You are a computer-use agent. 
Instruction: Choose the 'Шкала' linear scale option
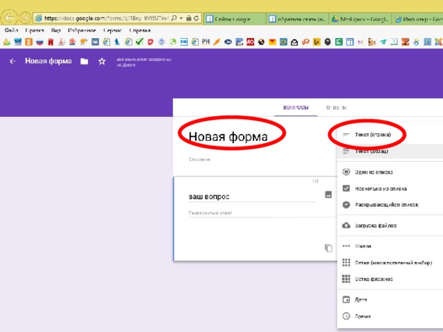click(x=363, y=246)
